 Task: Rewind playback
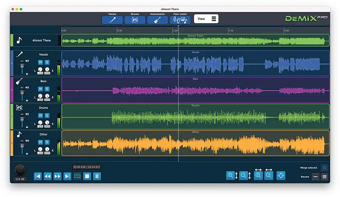(x=48, y=176)
